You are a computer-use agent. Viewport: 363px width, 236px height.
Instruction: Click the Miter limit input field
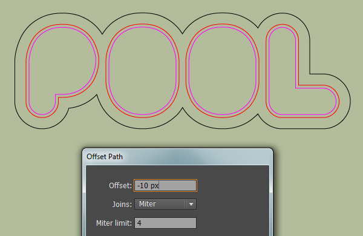pos(165,223)
